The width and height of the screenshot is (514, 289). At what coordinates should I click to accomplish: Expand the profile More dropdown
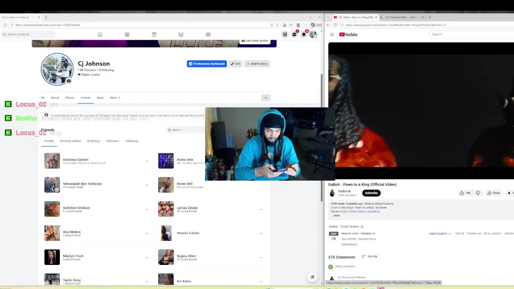tap(115, 98)
